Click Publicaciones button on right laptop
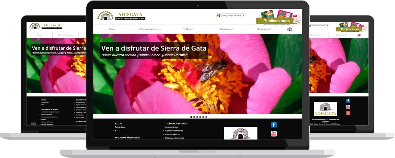This screenshot has height=158, width=395. pyautogui.click(x=350, y=29)
